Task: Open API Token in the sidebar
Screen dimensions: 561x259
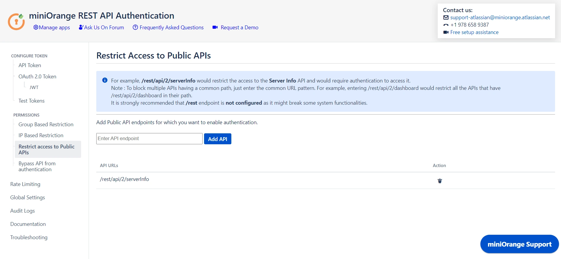Action: click(30, 65)
